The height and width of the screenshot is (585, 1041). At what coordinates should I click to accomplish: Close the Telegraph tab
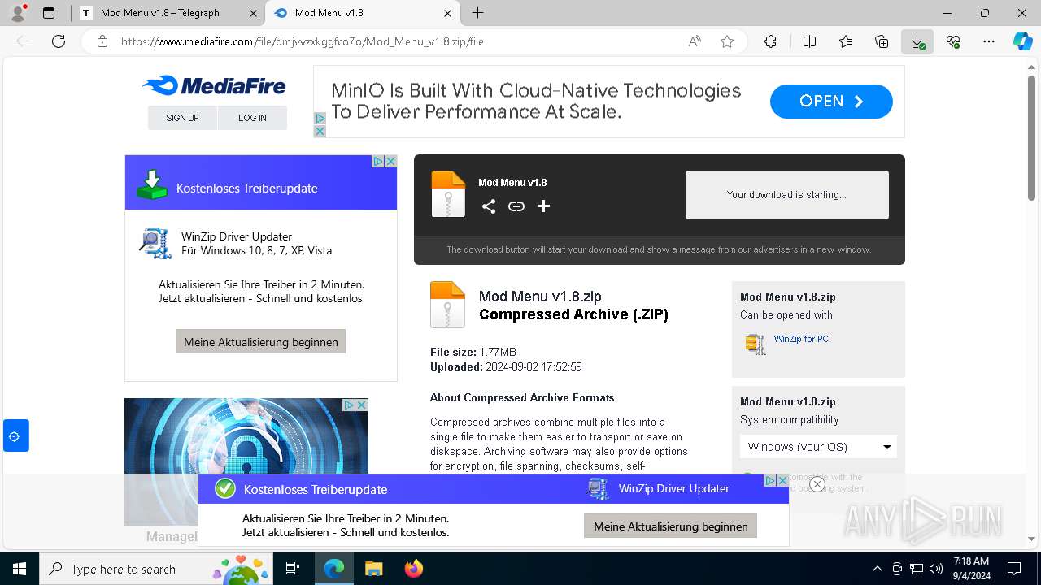(x=253, y=13)
